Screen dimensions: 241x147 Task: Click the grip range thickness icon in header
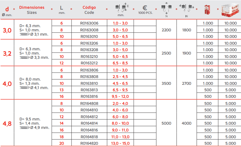122,8
